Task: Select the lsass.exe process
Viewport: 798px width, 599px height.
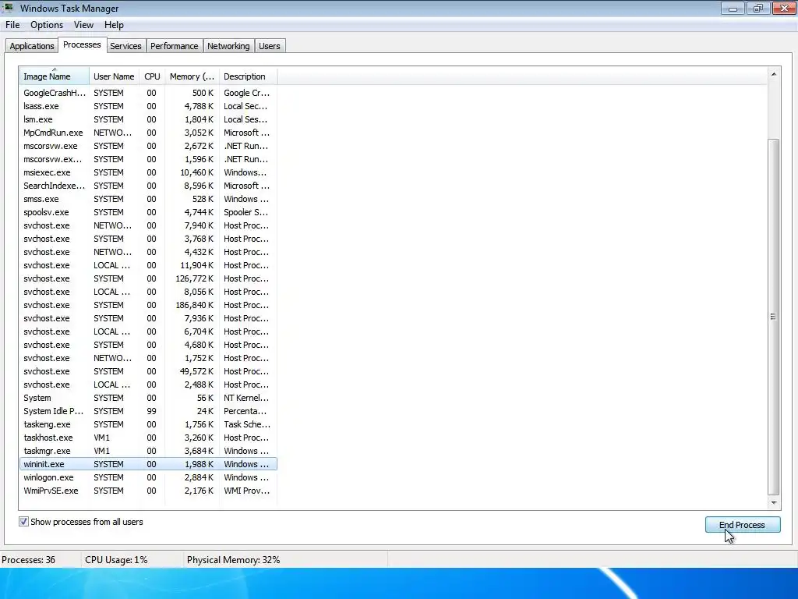Action: 148,106
